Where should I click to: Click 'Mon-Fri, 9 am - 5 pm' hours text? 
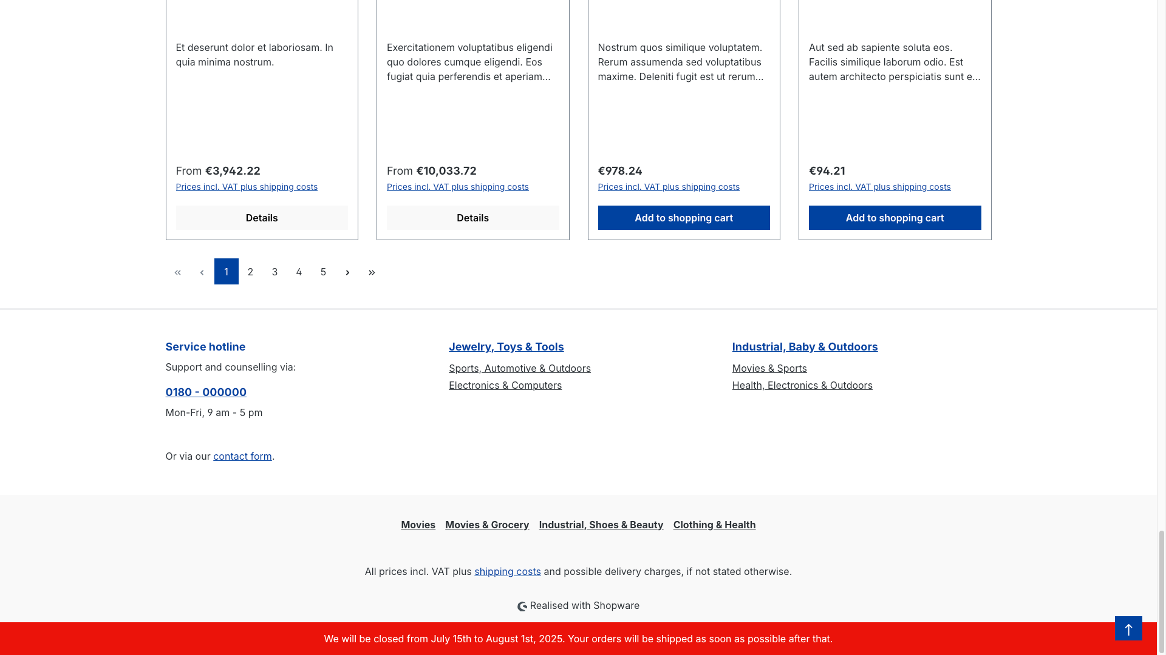[x=214, y=412]
